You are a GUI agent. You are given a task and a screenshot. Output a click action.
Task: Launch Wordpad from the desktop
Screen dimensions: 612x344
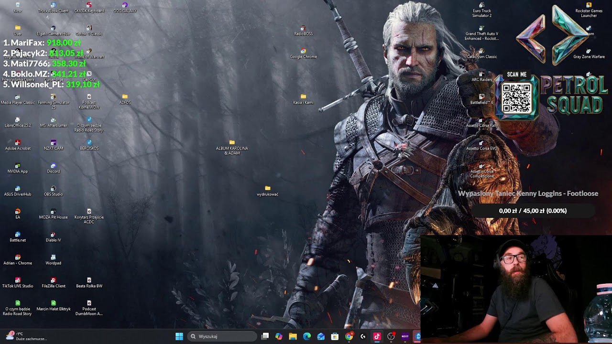pyautogui.click(x=53, y=259)
